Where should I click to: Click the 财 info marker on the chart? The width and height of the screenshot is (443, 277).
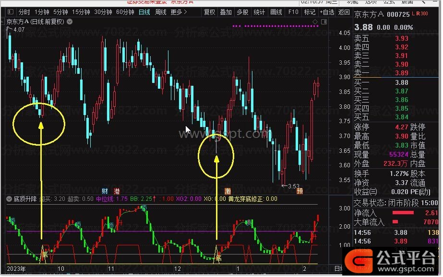pyautogui.click(x=105, y=191)
